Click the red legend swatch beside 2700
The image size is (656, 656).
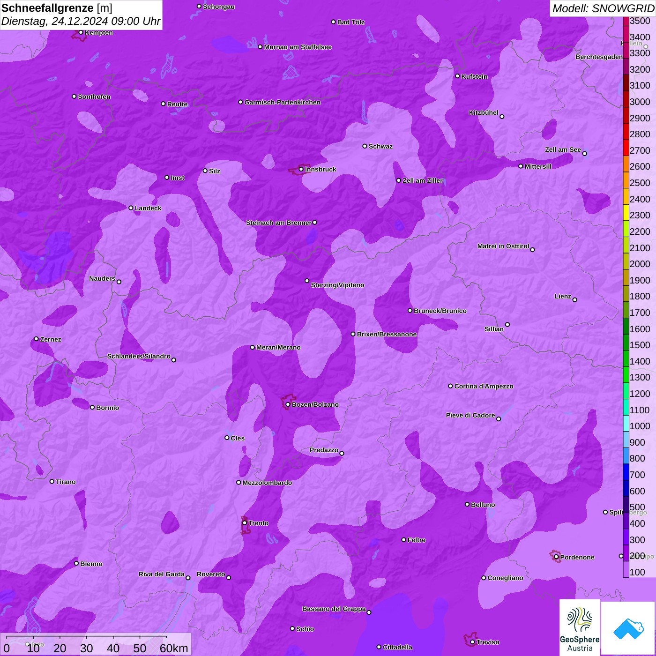pyautogui.click(x=626, y=148)
